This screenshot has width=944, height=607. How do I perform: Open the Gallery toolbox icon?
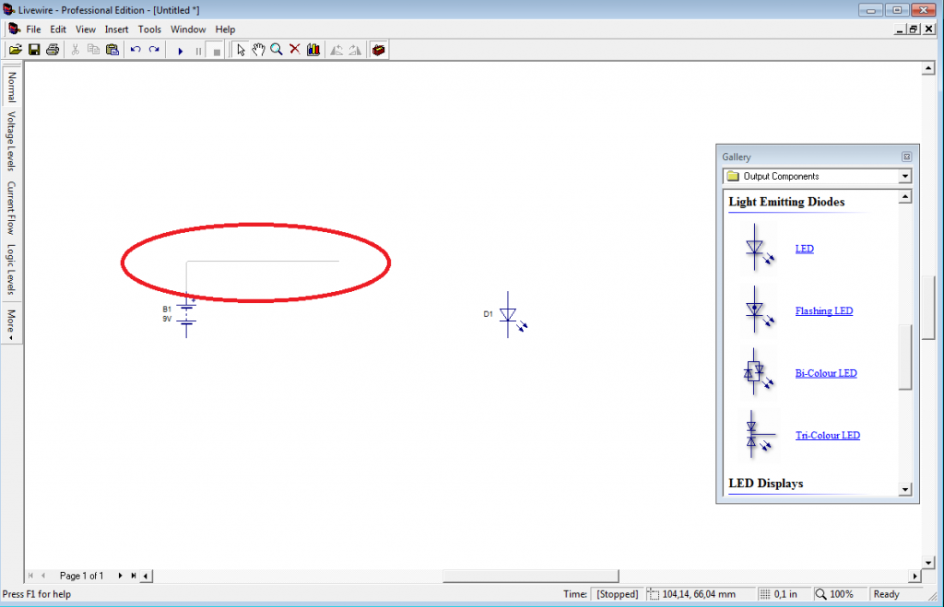point(379,49)
